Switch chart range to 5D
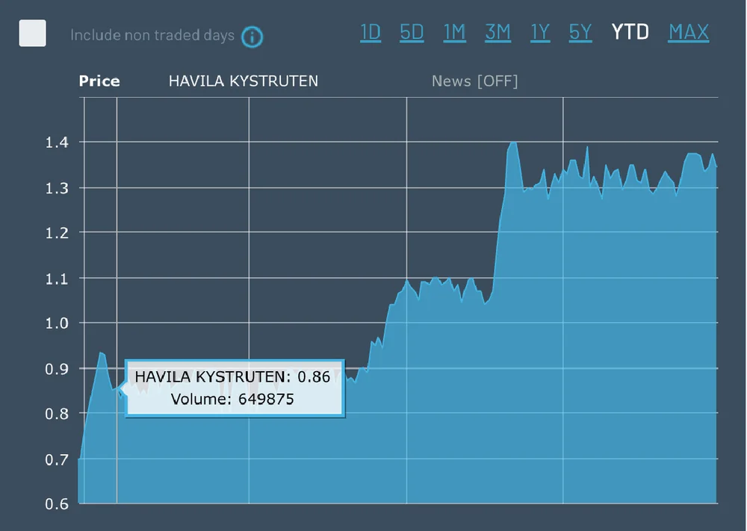 412,32
